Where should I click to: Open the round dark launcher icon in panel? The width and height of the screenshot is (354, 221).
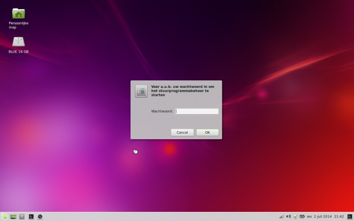tap(40, 217)
